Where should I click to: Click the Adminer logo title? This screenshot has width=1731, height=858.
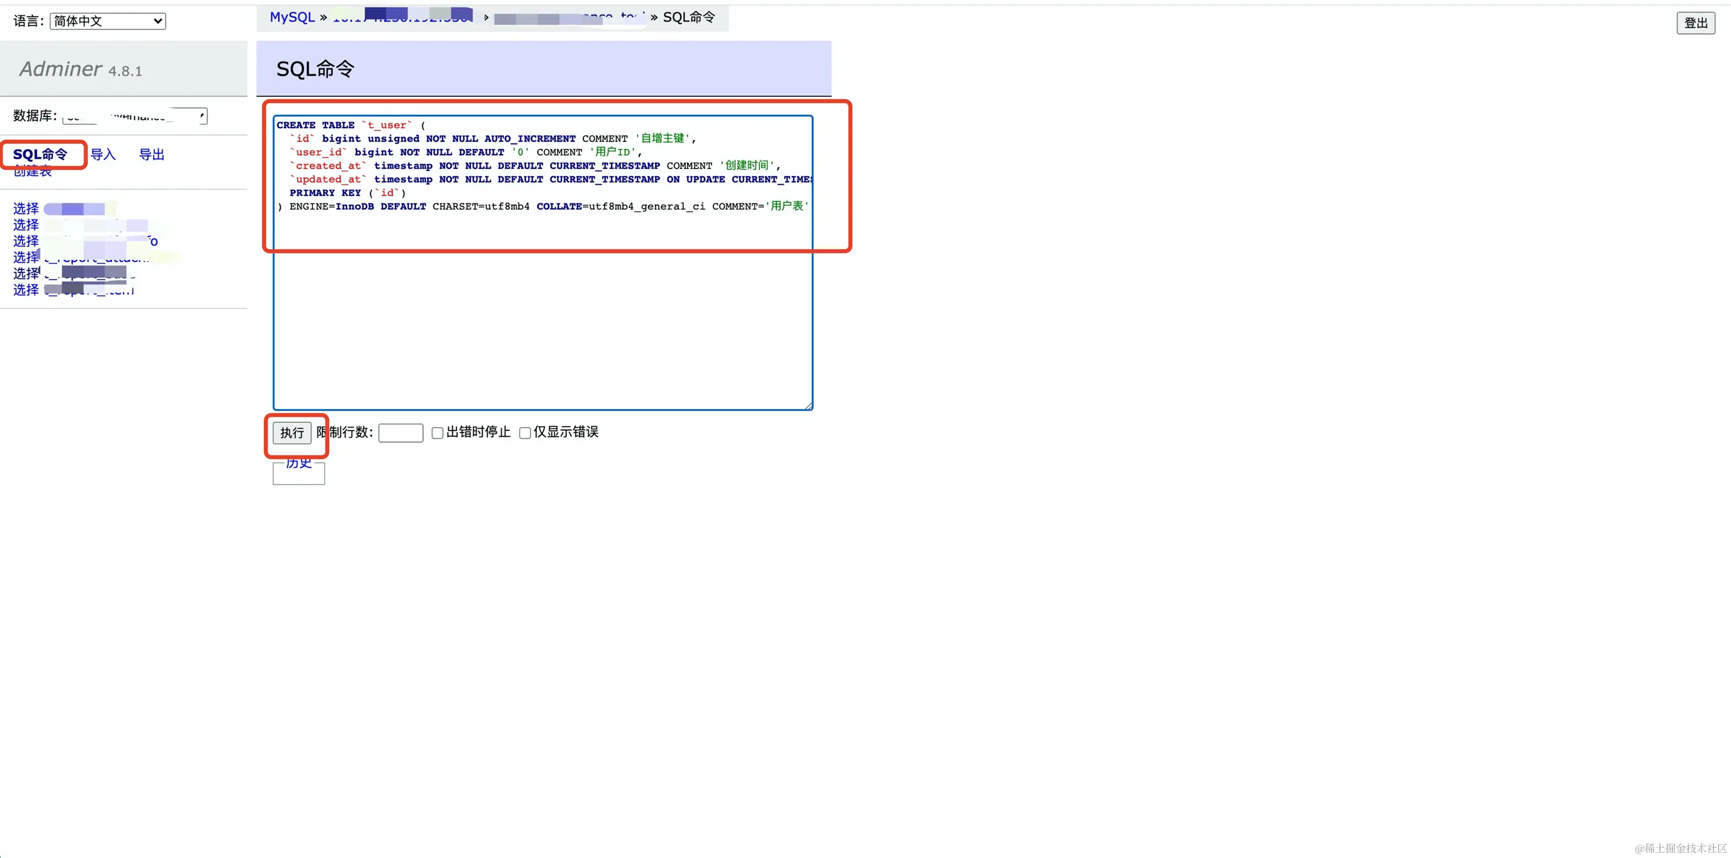point(61,69)
